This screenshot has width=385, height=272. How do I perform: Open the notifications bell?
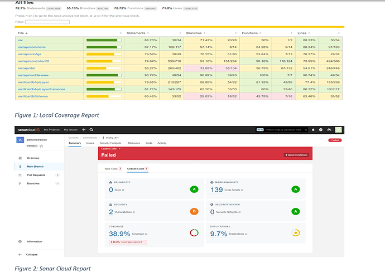tap(313, 130)
